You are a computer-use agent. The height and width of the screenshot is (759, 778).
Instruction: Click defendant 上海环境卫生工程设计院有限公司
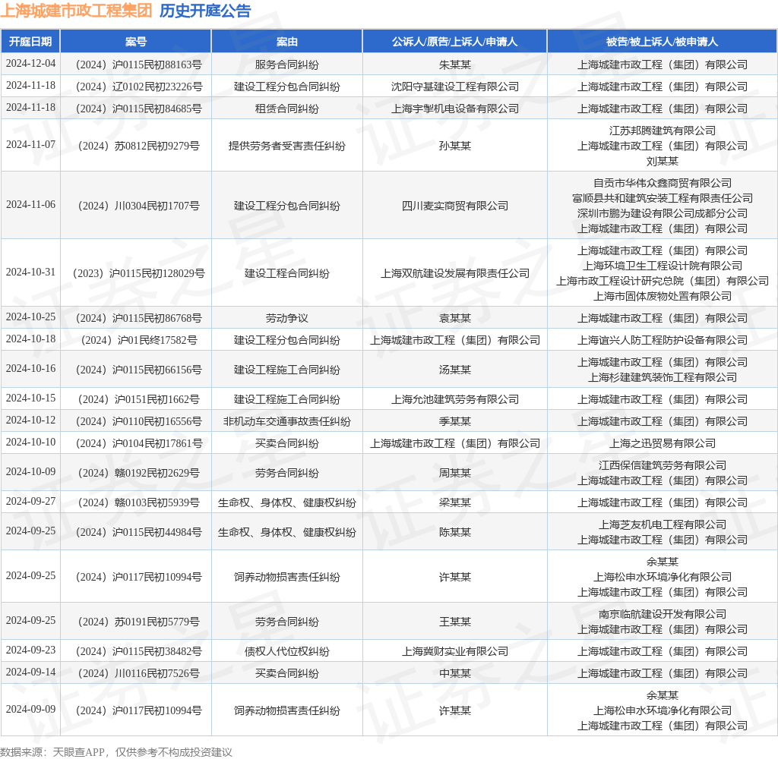pyautogui.click(x=662, y=266)
